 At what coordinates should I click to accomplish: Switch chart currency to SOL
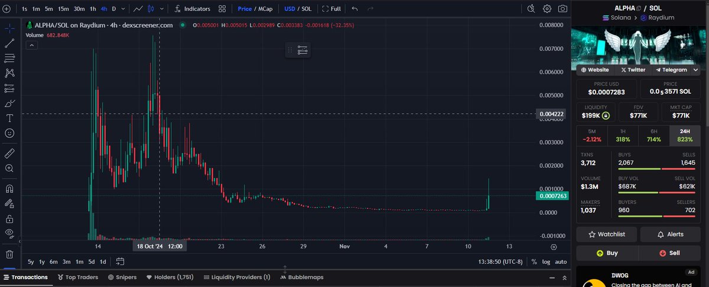click(x=307, y=9)
